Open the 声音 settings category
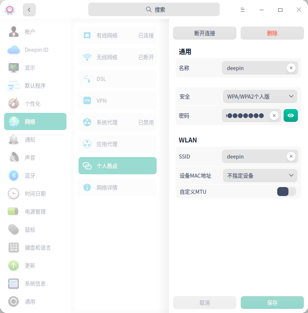308x313 pixels. pos(35,157)
